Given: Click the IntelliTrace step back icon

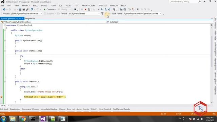Looking at the screenshot, I should (x=130, y=9).
